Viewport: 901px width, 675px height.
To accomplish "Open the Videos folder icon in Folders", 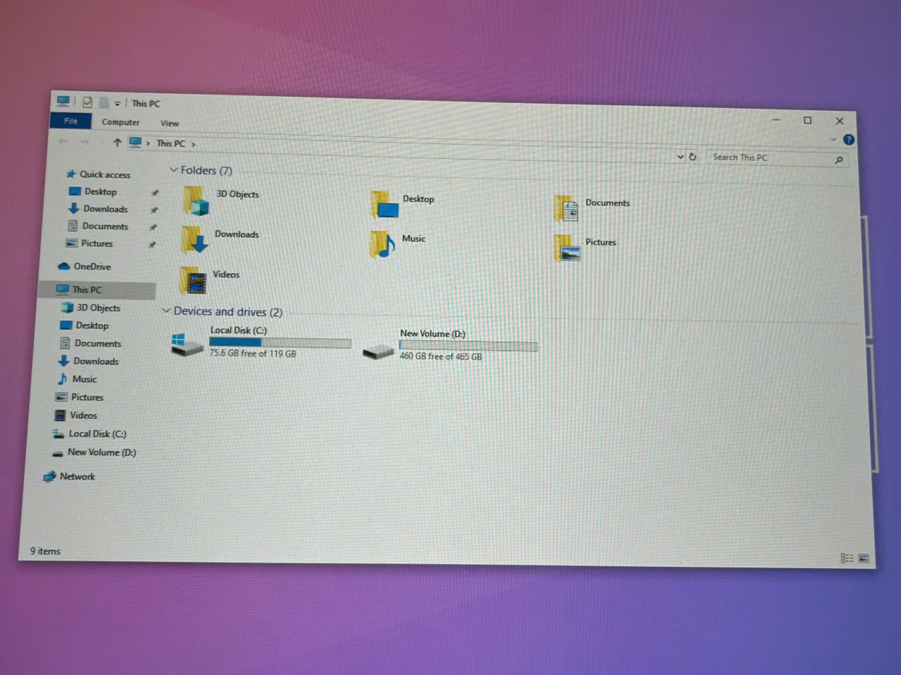I will [x=193, y=280].
